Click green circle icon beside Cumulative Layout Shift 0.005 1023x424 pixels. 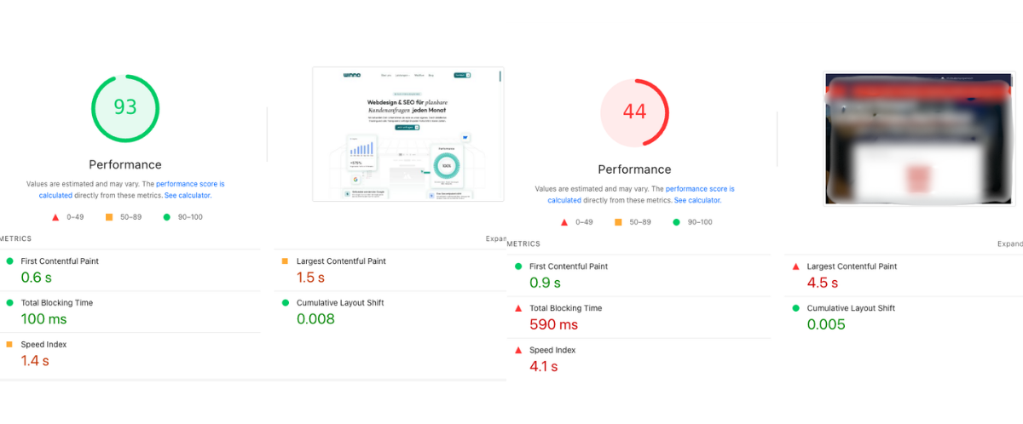coord(795,308)
